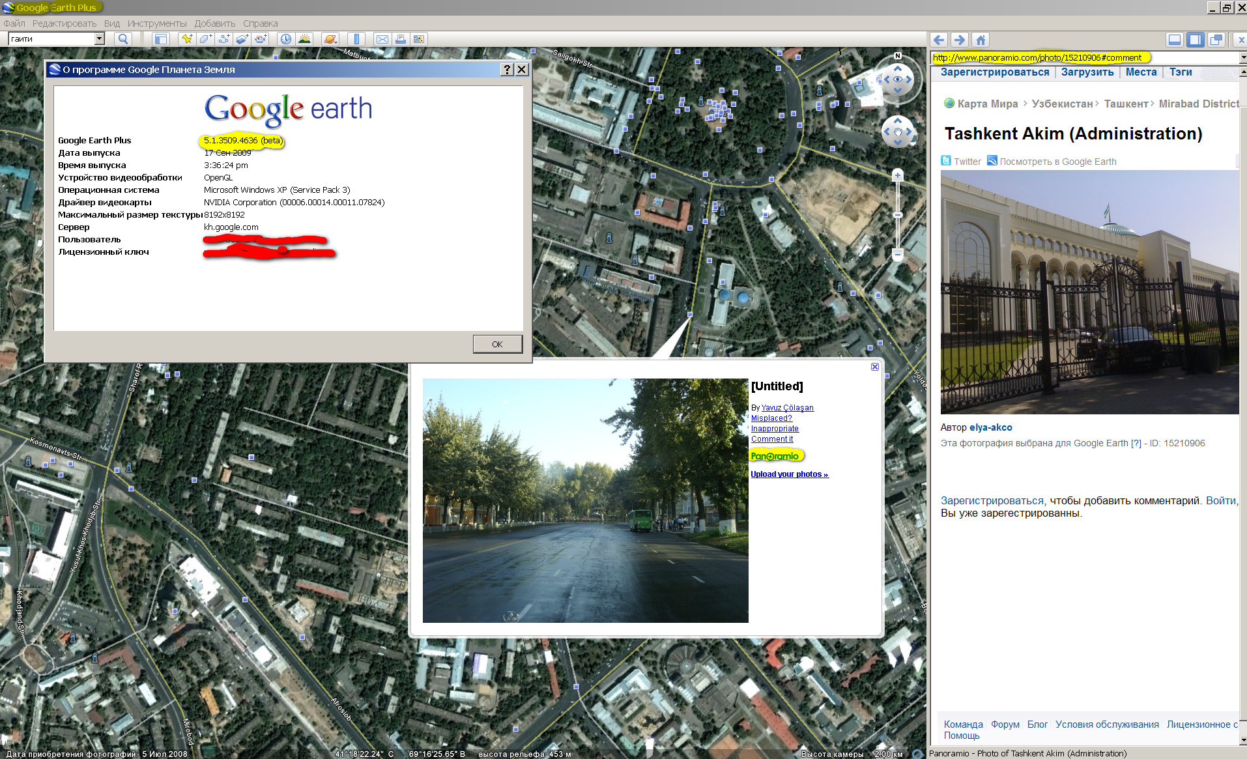Go forward in the embedded browser

tap(959, 40)
